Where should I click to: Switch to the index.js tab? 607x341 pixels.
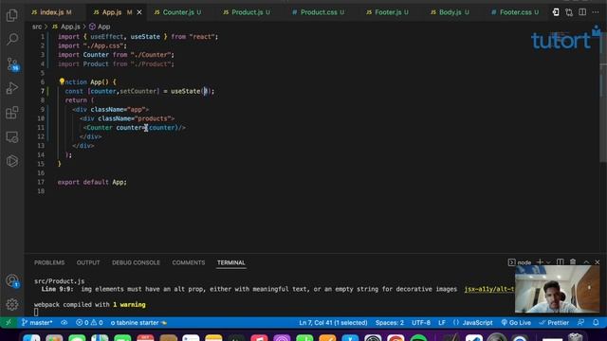tap(52, 12)
